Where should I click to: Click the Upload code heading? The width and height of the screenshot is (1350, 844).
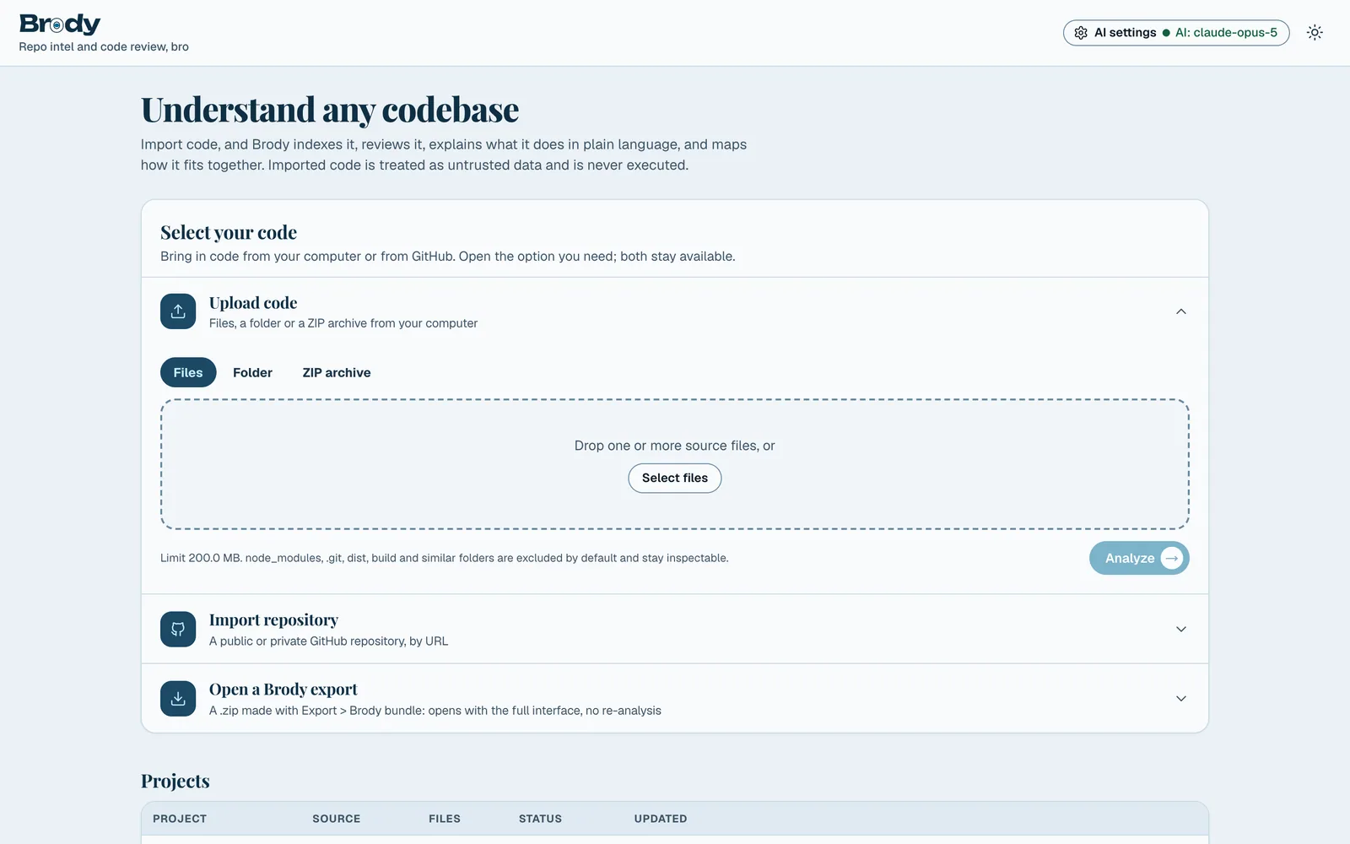253,303
